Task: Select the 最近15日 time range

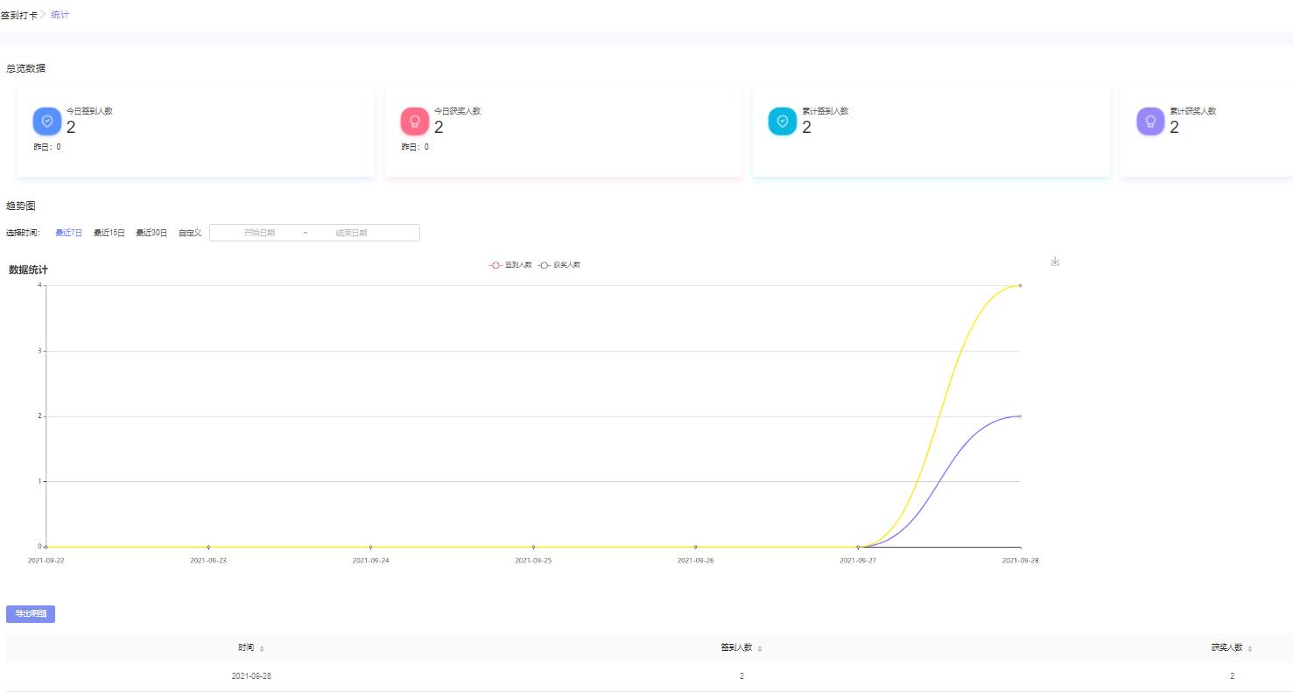Action: (109, 233)
